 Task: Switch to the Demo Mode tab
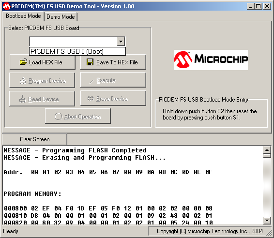point(61,17)
